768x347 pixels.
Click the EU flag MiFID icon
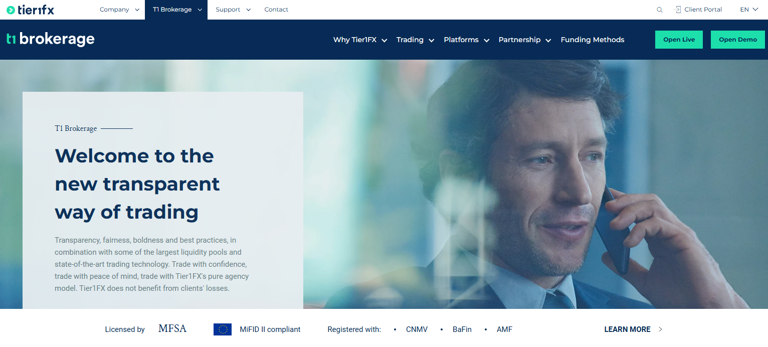coord(223,329)
